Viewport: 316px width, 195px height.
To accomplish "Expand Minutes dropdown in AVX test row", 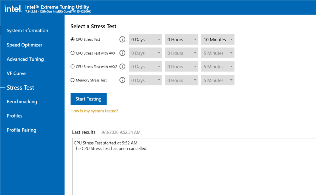I will point(218,53).
